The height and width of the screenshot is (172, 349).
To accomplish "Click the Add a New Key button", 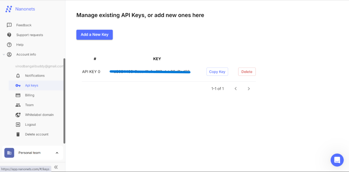I will (x=95, y=35).
